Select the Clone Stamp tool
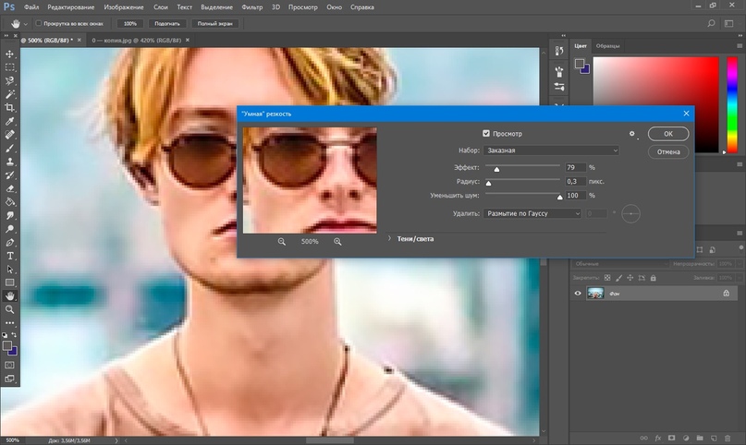This screenshot has height=445, width=746. point(9,162)
